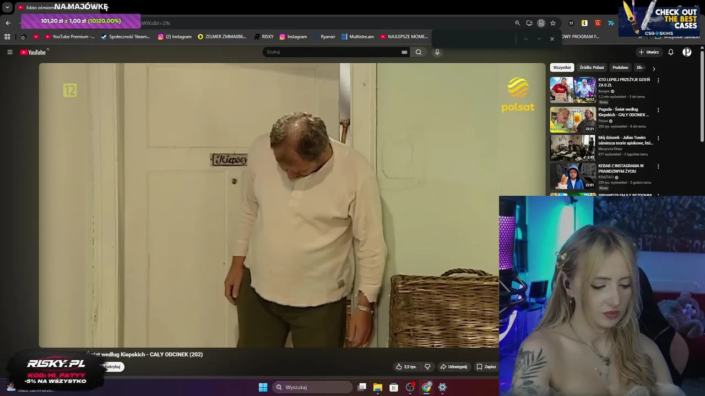Open Task View on the taskbar
The height and width of the screenshot is (396, 705).
pos(362,387)
